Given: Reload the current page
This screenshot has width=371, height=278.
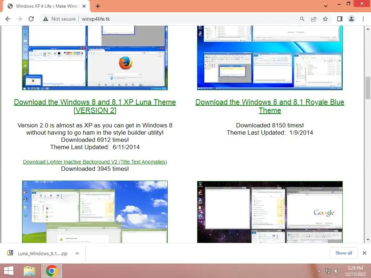Looking at the screenshot, I should (31, 19).
